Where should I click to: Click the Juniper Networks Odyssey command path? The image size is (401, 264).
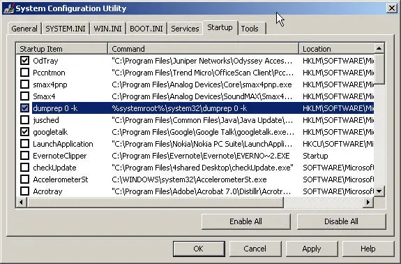202,61
